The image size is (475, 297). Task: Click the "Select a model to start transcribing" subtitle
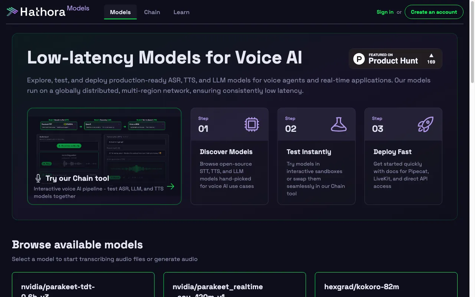(105, 259)
